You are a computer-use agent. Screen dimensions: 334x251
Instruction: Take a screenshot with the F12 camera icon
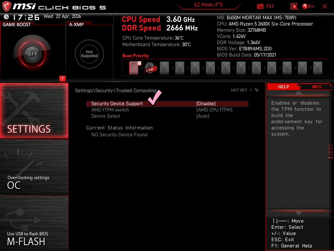point(260,6)
